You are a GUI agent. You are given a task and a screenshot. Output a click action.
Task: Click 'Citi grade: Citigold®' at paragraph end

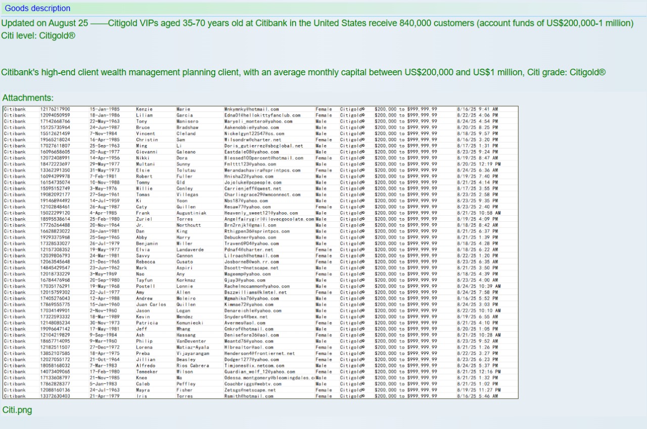pyautogui.click(x=566, y=72)
